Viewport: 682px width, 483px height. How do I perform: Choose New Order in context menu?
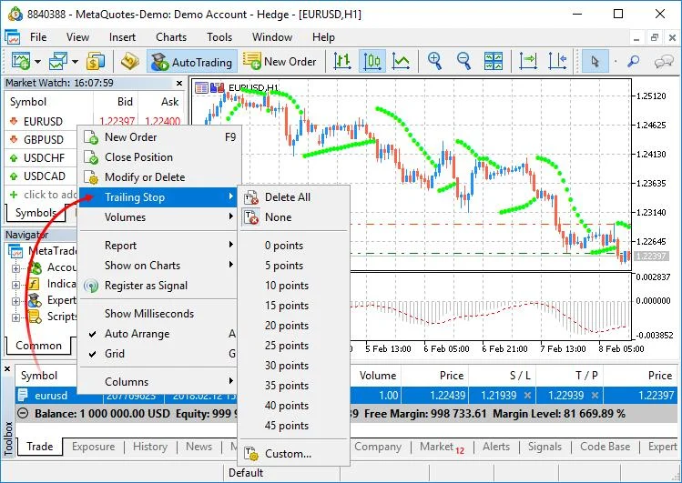[158, 137]
